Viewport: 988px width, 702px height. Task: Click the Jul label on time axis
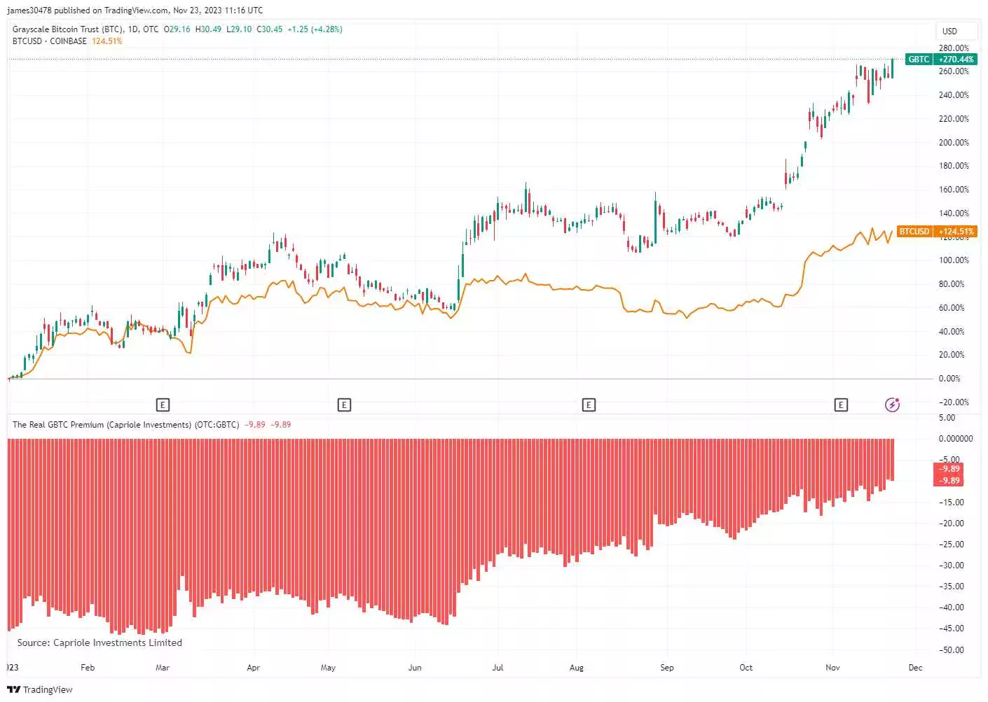pyautogui.click(x=498, y=668)
